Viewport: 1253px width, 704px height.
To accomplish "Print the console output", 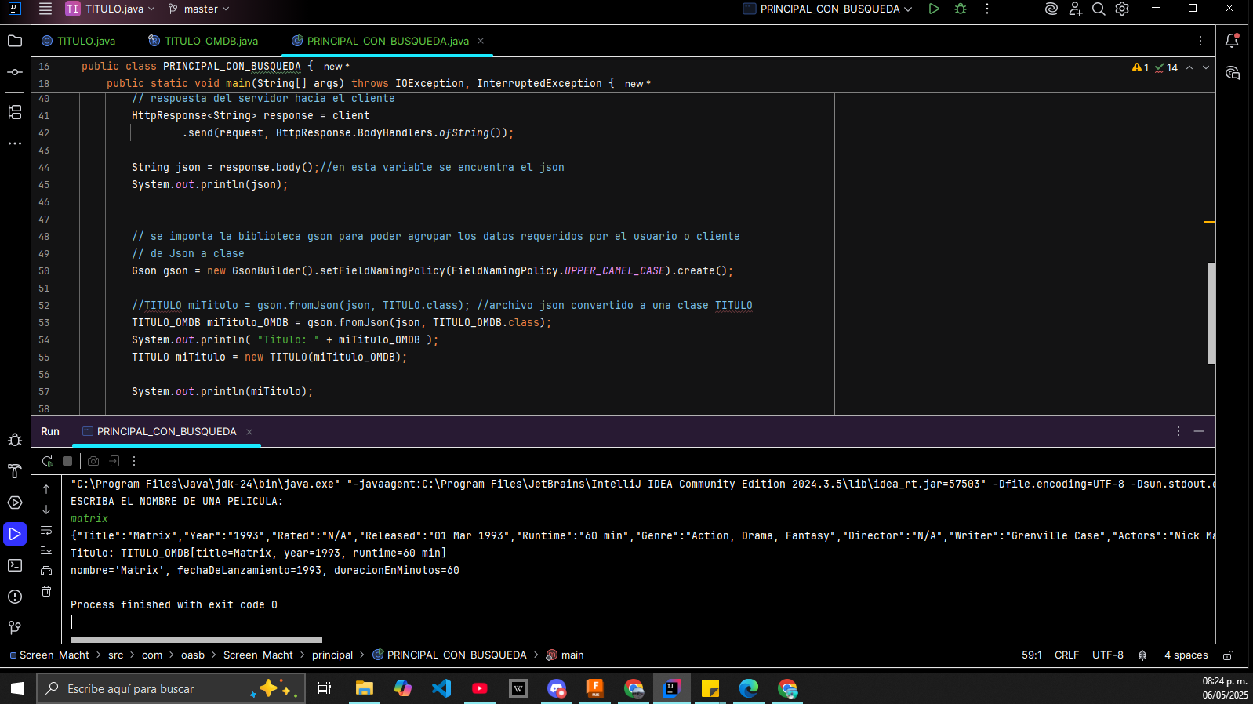I will click(x=46, y=571).
